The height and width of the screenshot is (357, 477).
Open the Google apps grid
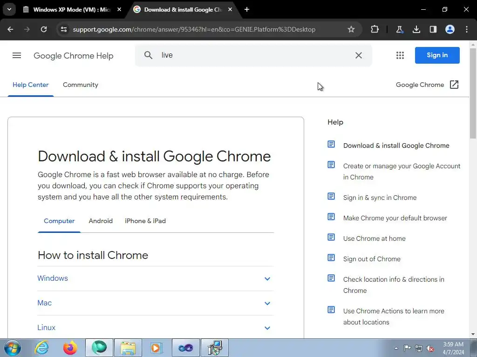[400, 55]
